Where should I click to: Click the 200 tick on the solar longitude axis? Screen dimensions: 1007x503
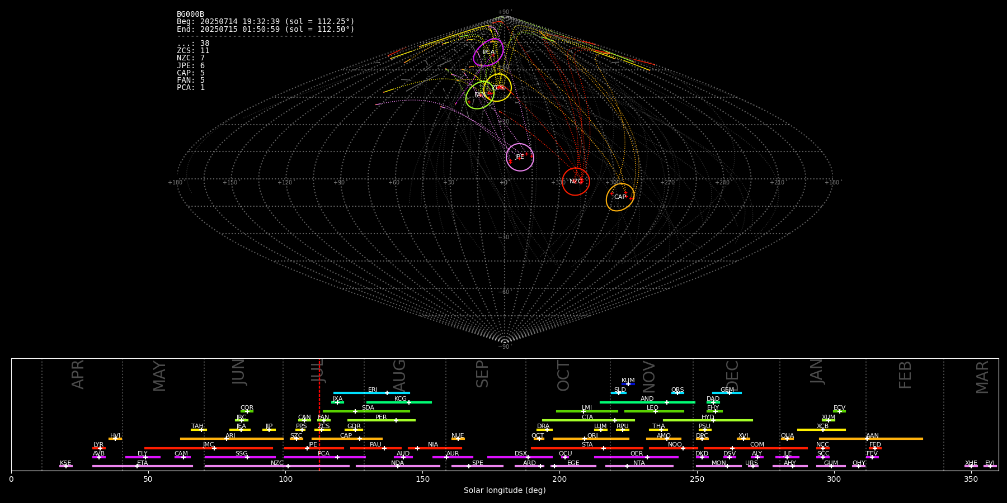[x=559, y=479]
